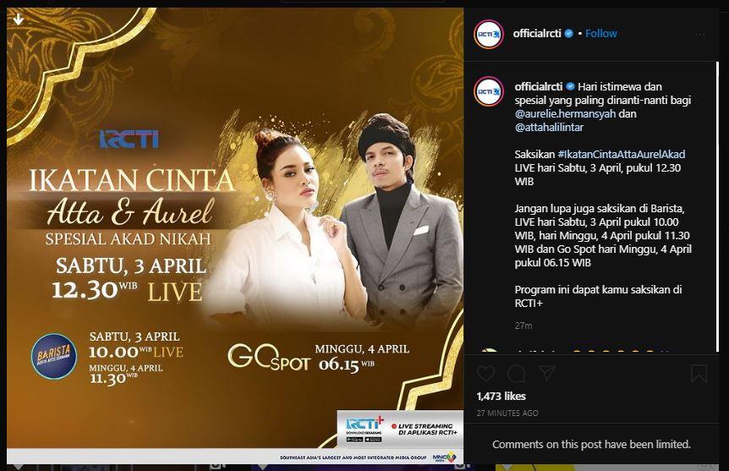Click the download arrow on the image
Image resolution: width=729 pixels, height=471 pixels.
(x=18, y=19)
